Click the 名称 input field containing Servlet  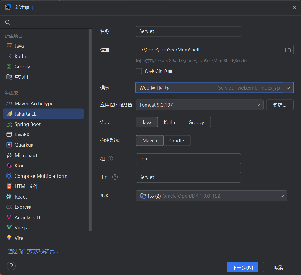pos(188,31)
